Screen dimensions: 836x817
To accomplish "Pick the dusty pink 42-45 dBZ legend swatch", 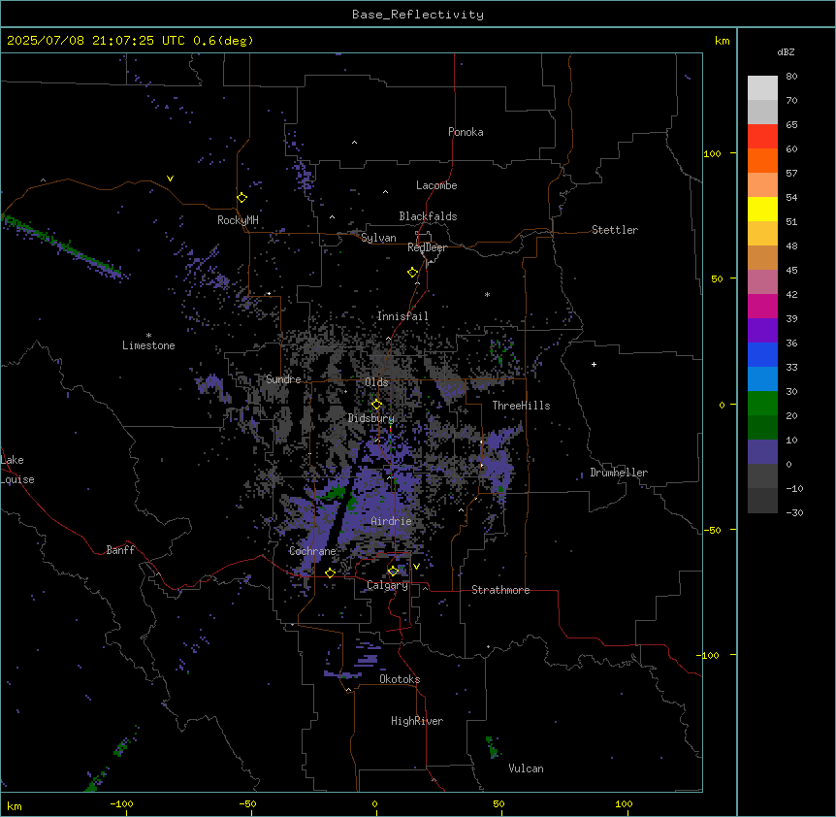I will click(x=762, y=282).
